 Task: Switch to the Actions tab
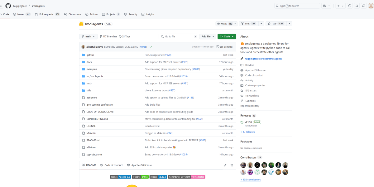click(92, 14)
